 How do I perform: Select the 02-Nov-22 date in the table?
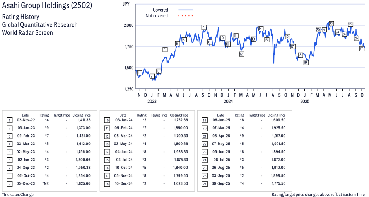[25, 120]
